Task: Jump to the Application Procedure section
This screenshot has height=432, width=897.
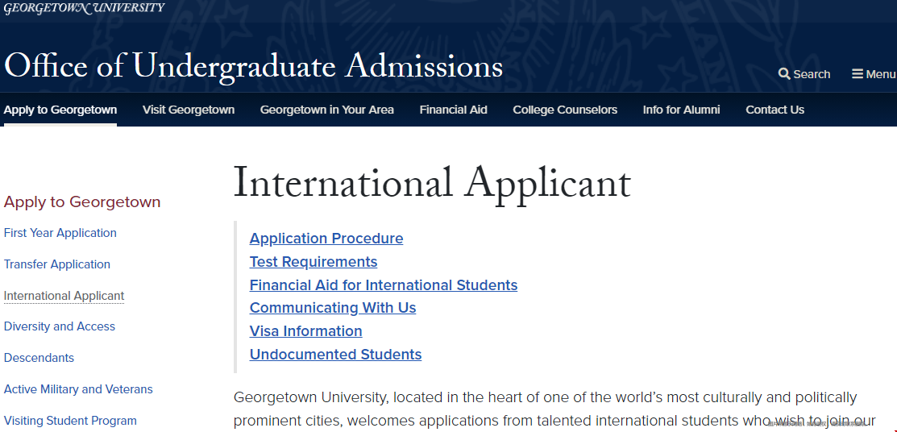Action: (x=326, y=239)
